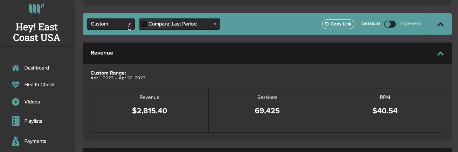The height and width of the screenshot is (152, 458).
Task: Open the Custom date range dropdown
Action: [x=111, y=24]
